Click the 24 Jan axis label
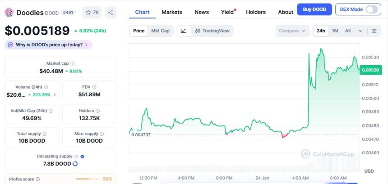 coord(262,178)
